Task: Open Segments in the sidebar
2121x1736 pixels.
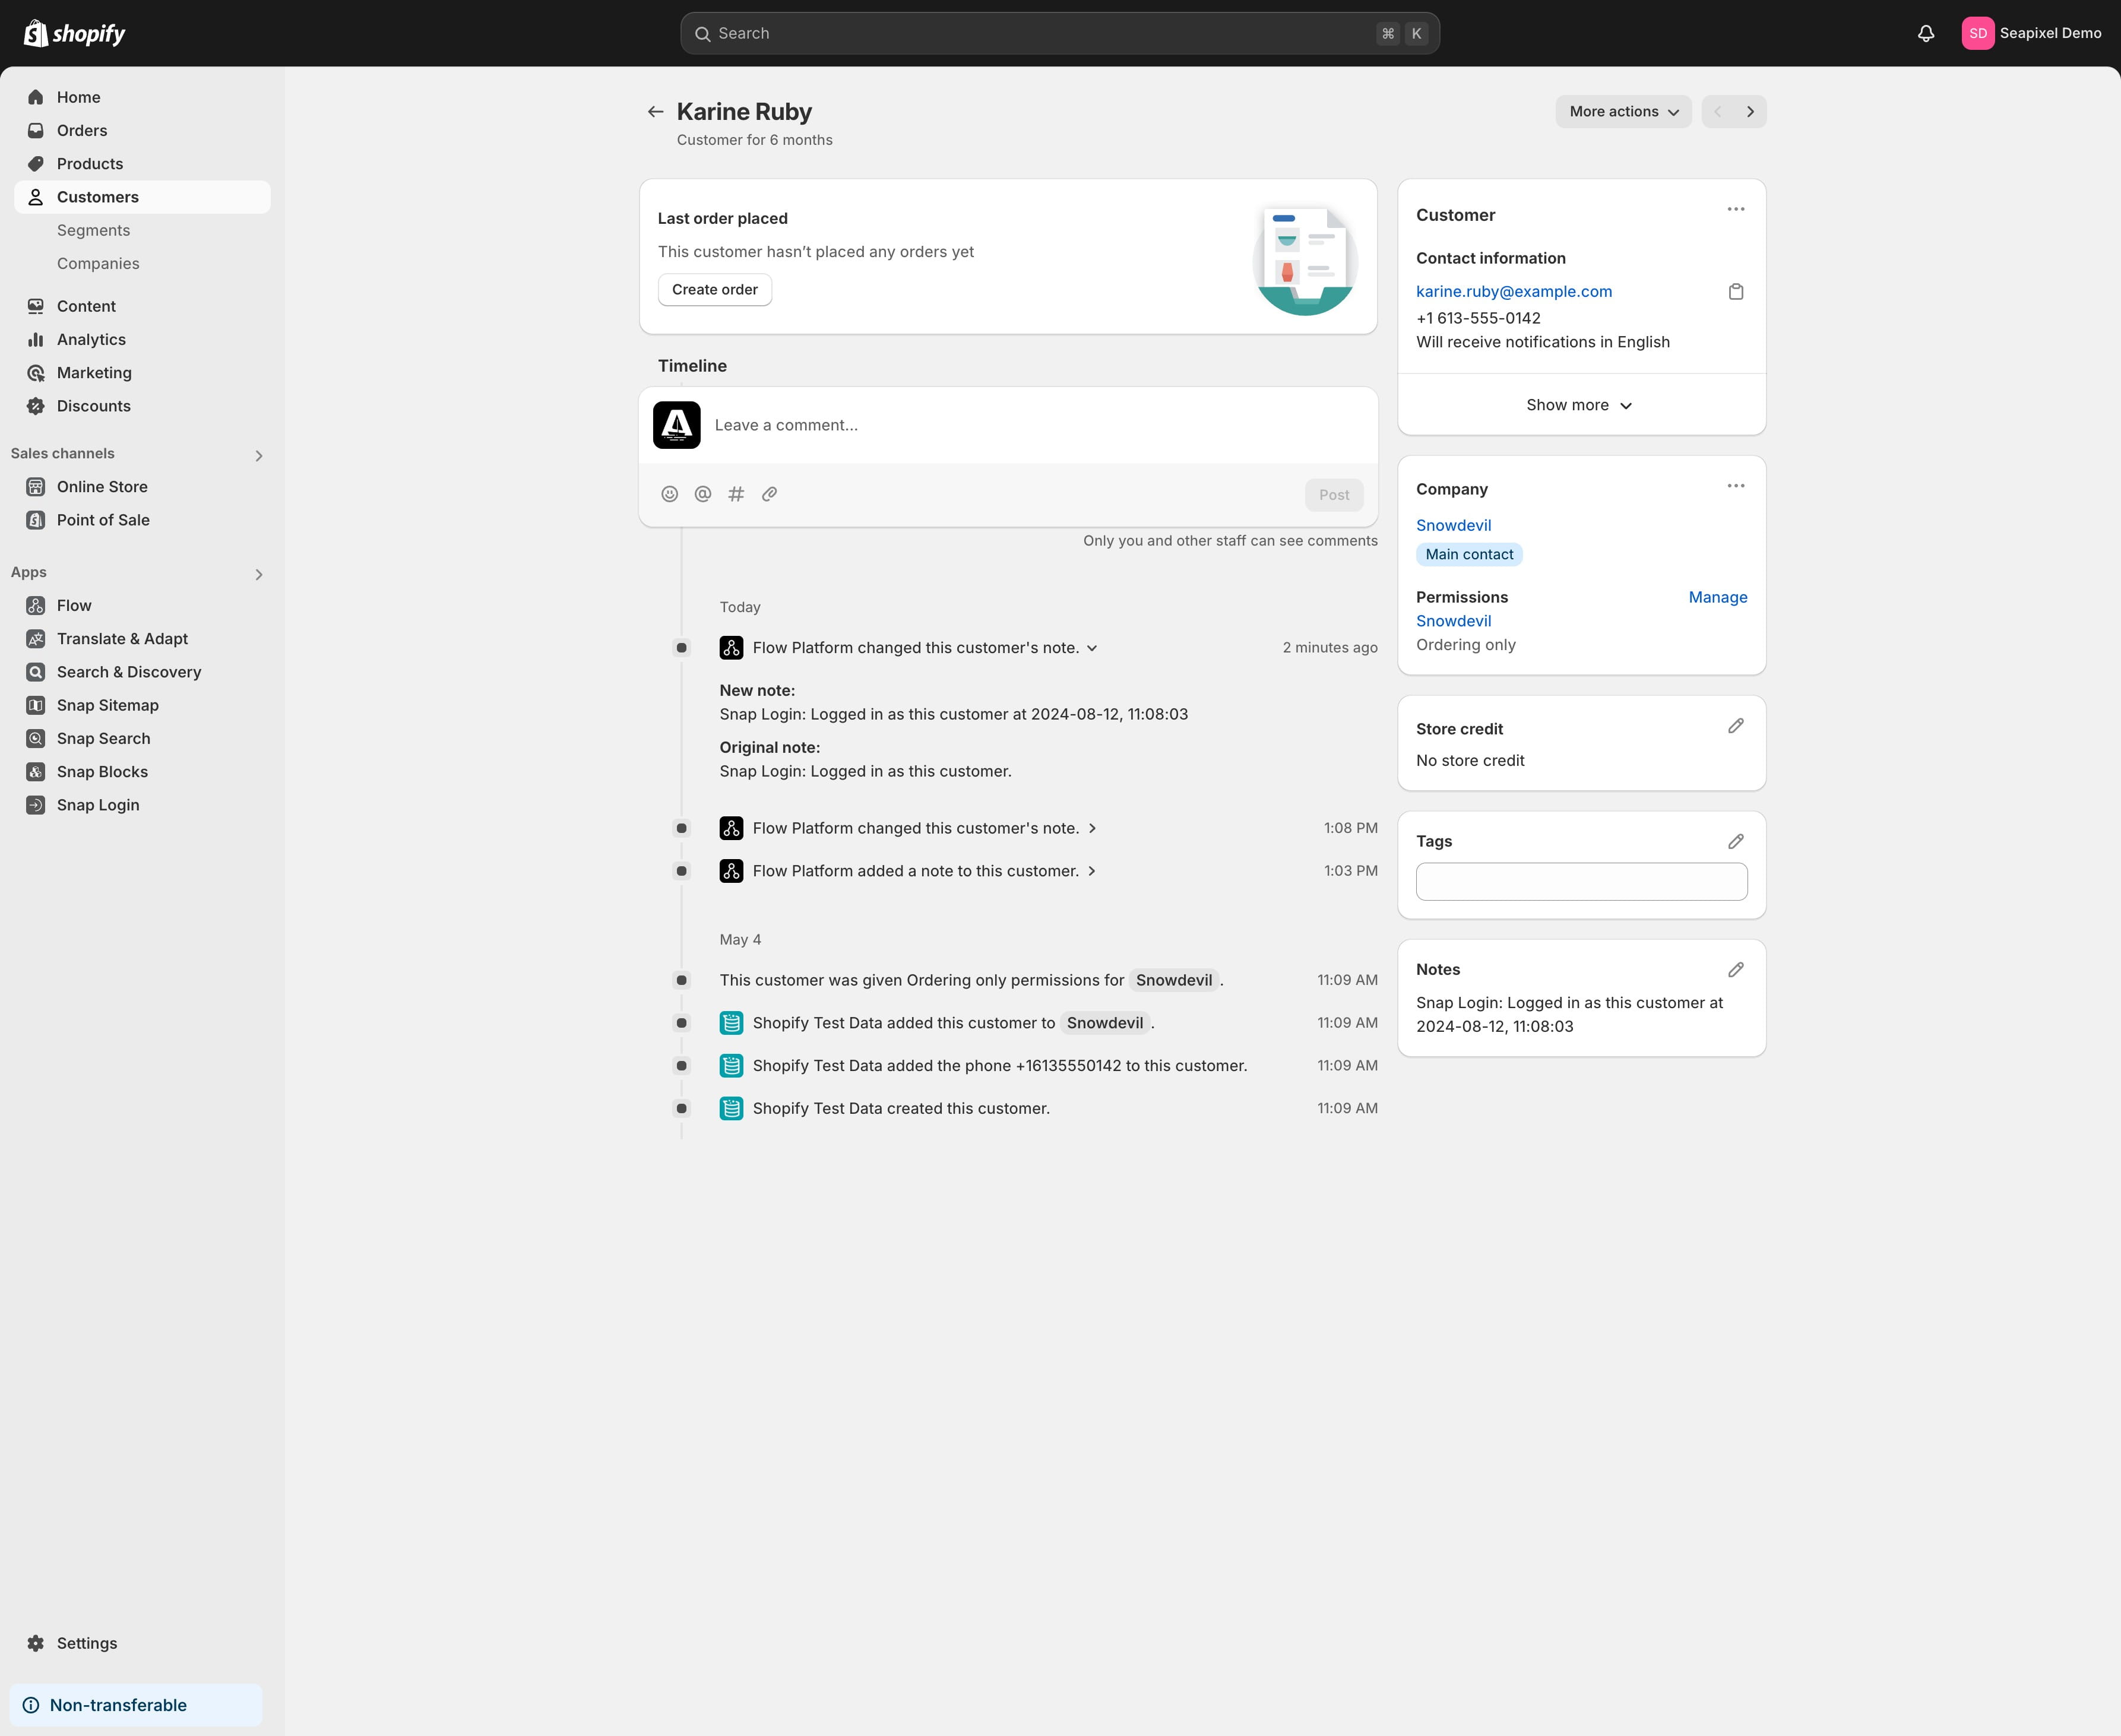Action: [93, 230]
